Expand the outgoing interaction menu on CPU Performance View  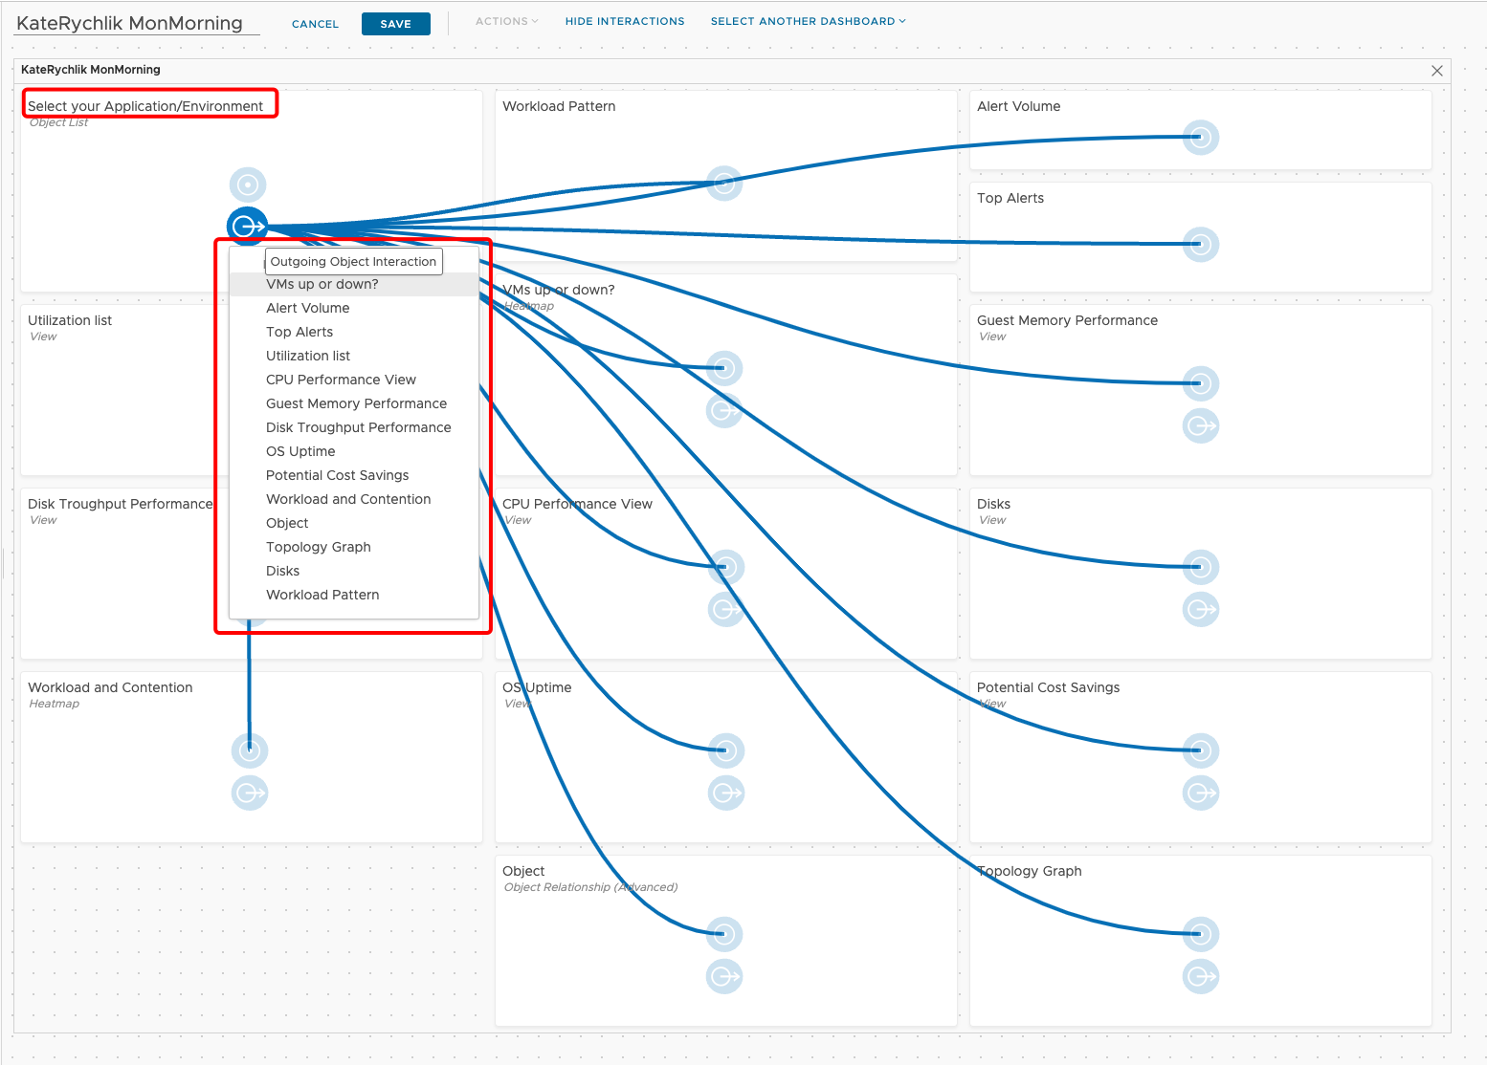725,609
